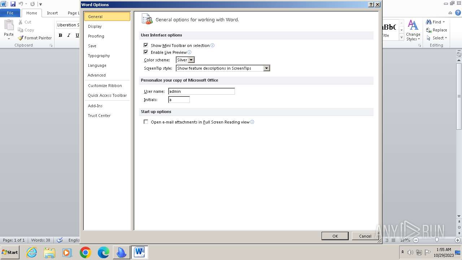Image resolution: width=462 pixels, height=260 pixels.
Task: Open the Add-Ins category
Action: (107, 106)
